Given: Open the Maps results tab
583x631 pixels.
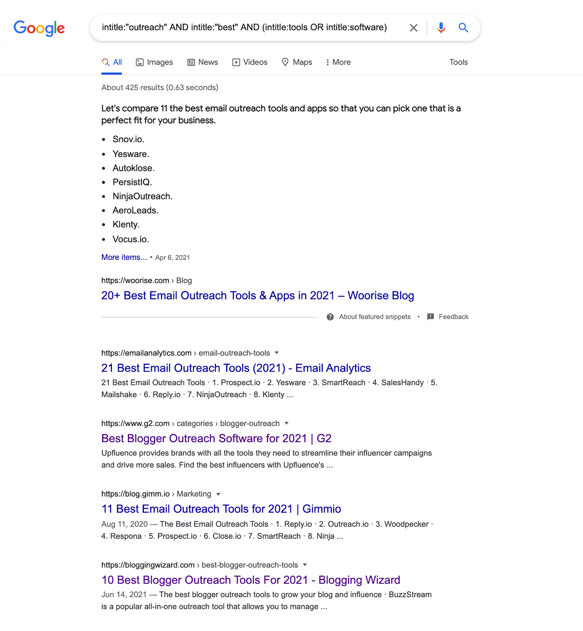Looking at the screenshot, I should tap(297, 62).
